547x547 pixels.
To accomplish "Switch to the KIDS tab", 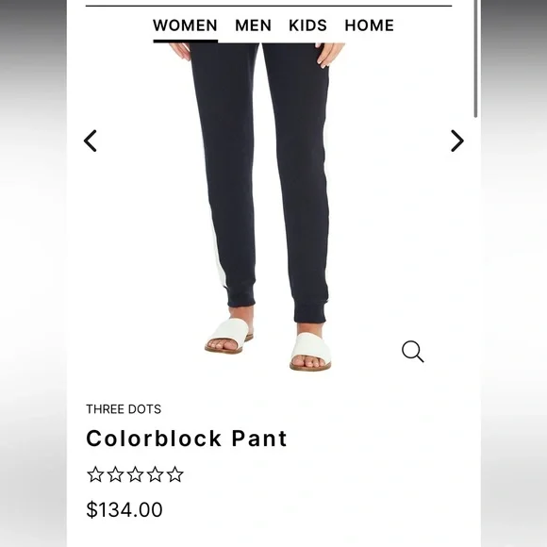I will [308, 25].
